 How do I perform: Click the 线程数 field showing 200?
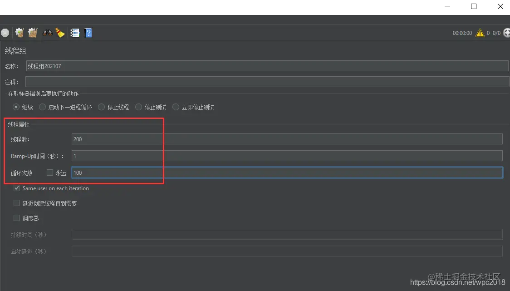pos(287,139)
